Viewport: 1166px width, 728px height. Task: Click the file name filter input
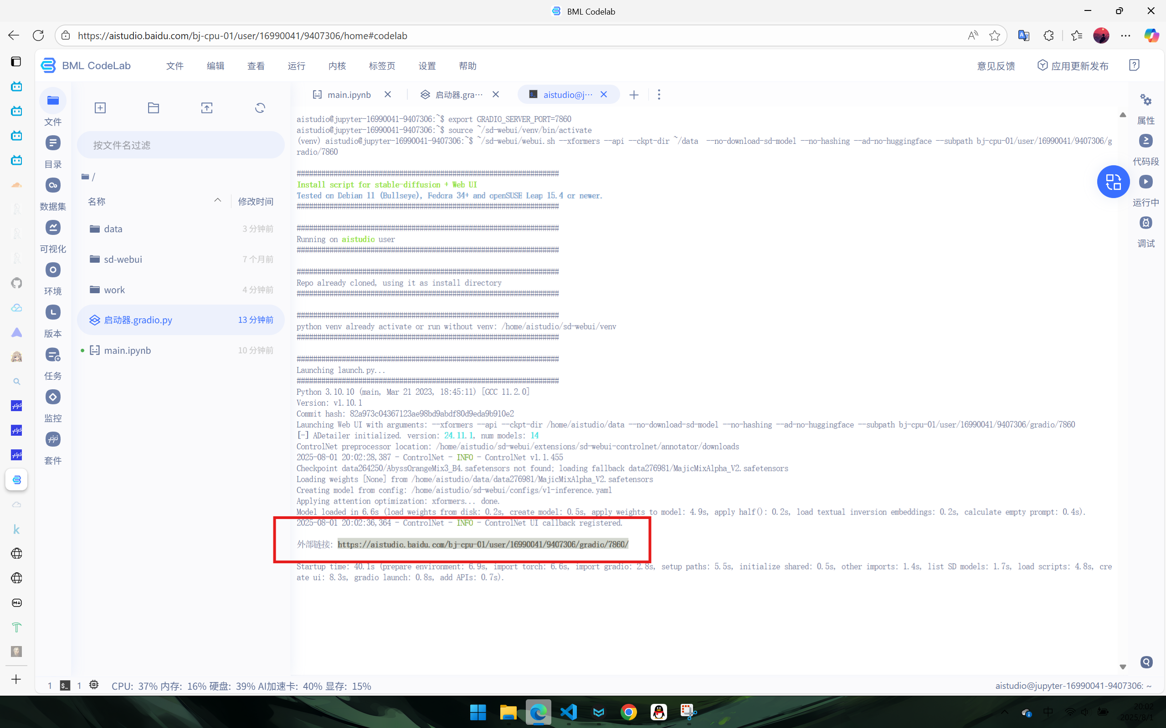pos(181,145)
